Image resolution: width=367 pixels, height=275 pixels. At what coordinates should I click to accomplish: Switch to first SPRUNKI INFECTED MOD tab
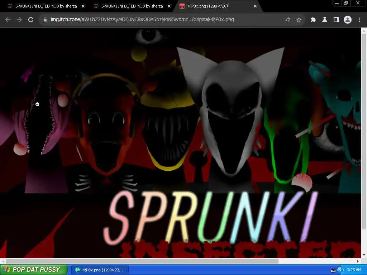coord(43,6)
